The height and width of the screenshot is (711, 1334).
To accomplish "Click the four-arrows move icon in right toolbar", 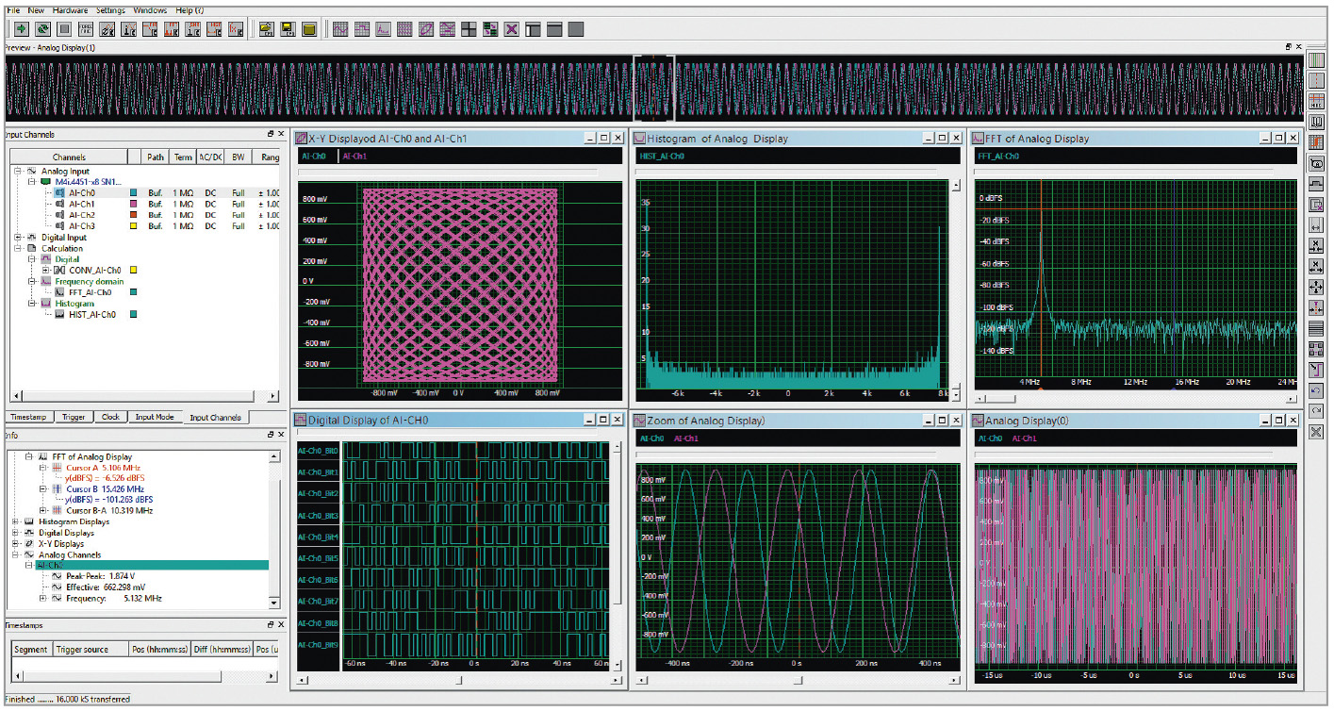I will coord(1317,287).
